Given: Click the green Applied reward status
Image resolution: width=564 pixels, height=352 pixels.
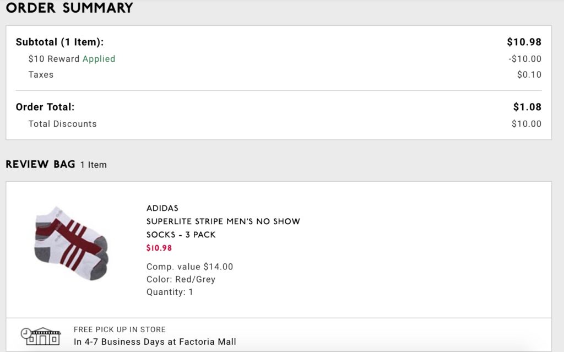Looking at the screenshot, I should [x=99, y=58].
